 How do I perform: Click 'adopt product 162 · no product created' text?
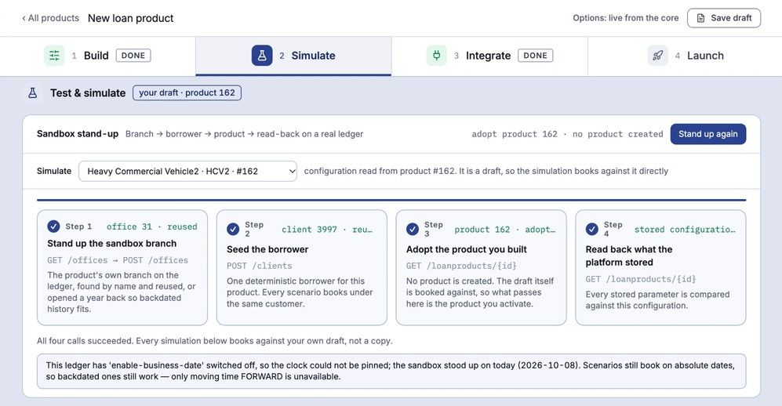(567, 134)
